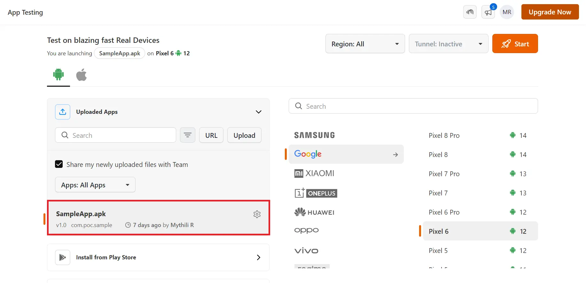
Task: Open the Tunnel: Inactive dropdown
Action: pos(448,44)
